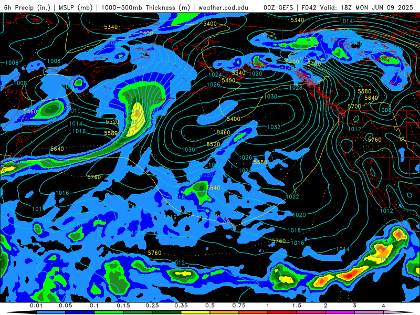Click the '00Z GEFS' model run label
The height and width of the screenshot is (315, 420).
(278, 7)
